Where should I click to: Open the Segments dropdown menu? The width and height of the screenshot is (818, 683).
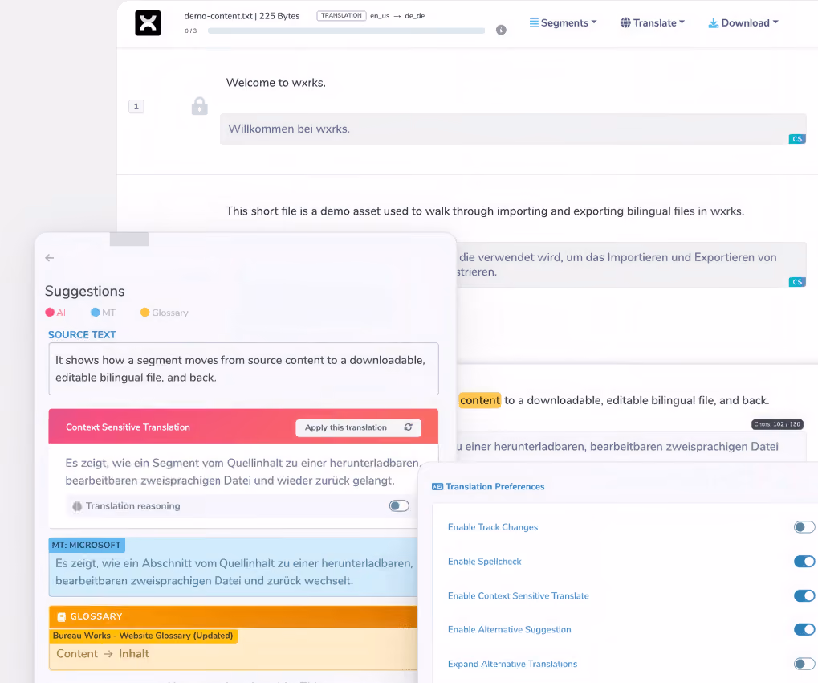click(x=563, y=23)
